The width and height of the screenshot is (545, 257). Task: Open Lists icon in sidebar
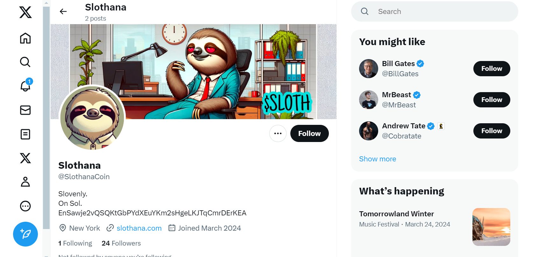(25, 134)
